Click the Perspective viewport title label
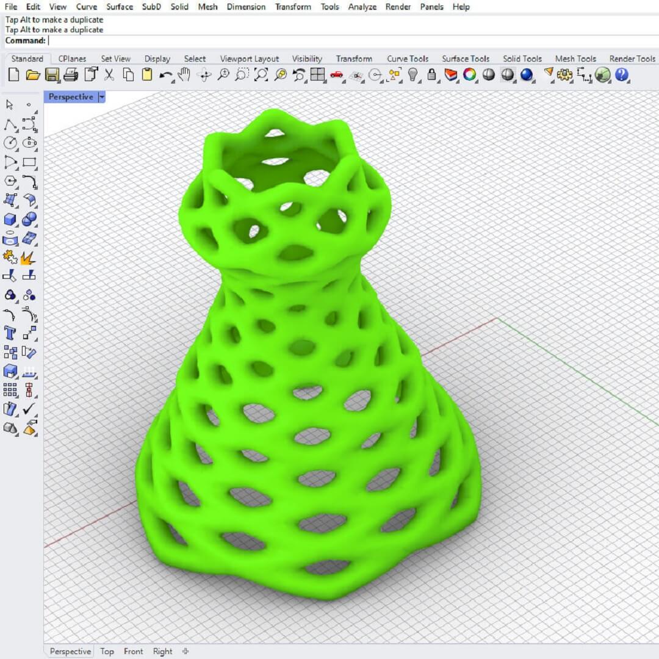659x659 pixels. (x=71, y=97)
